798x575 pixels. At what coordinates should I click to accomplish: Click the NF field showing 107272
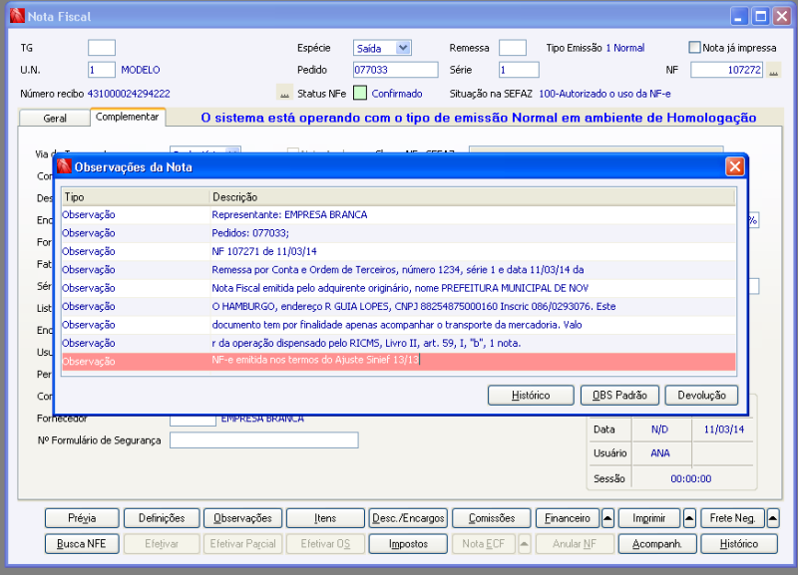(x=727, y=70)
